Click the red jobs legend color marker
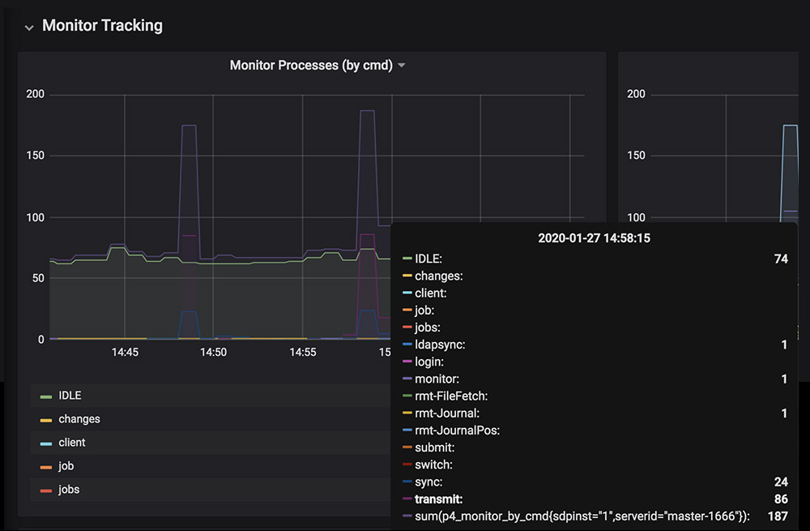Viewport: 810px width, 531px height. click(x=47, y=490)
